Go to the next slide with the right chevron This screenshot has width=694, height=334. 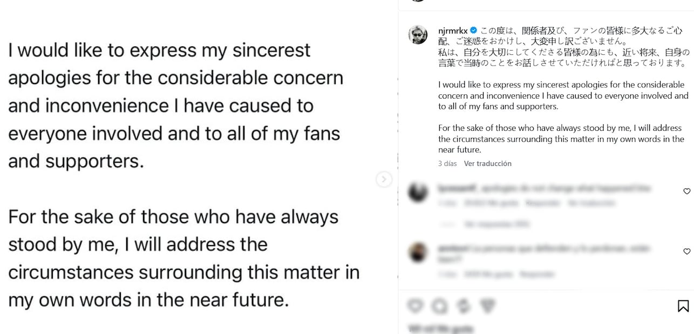pyautogui.click(x=384, y=179)
